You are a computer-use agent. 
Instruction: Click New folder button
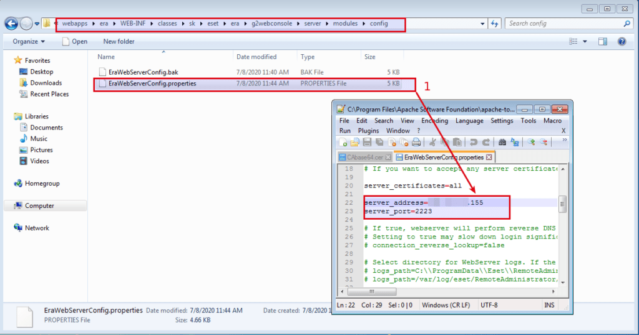click(119, 42)
